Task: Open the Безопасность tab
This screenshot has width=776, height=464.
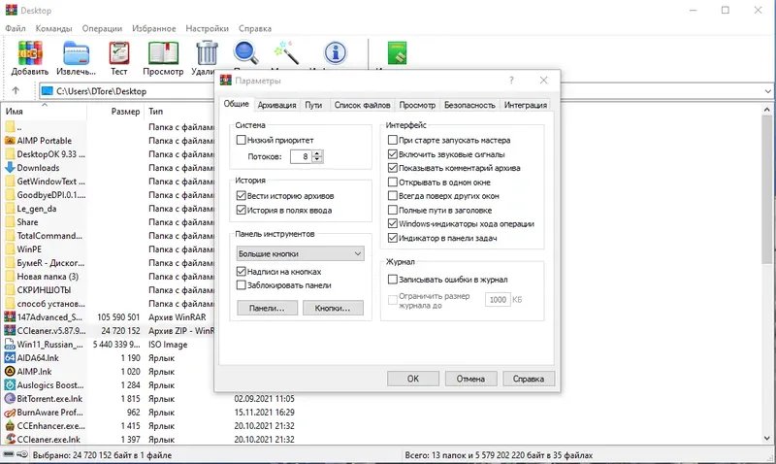Action: pyautogui.click(x=469, y=105)
